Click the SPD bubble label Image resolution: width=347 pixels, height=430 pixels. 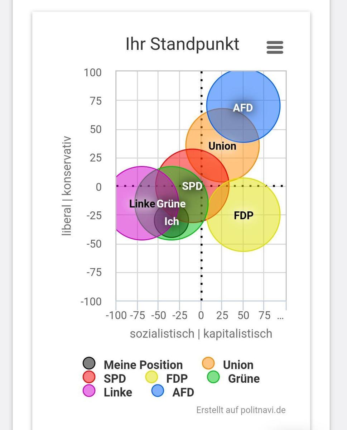point(192,186)
